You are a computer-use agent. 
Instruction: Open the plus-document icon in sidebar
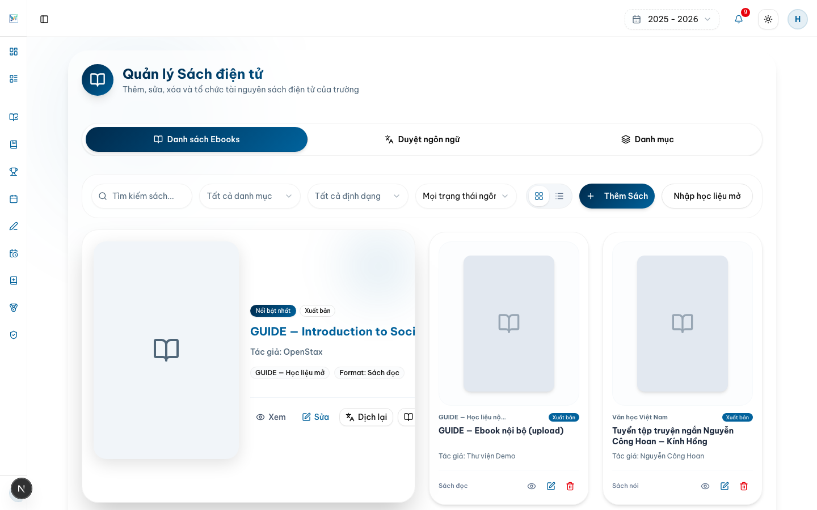[14, 280]
